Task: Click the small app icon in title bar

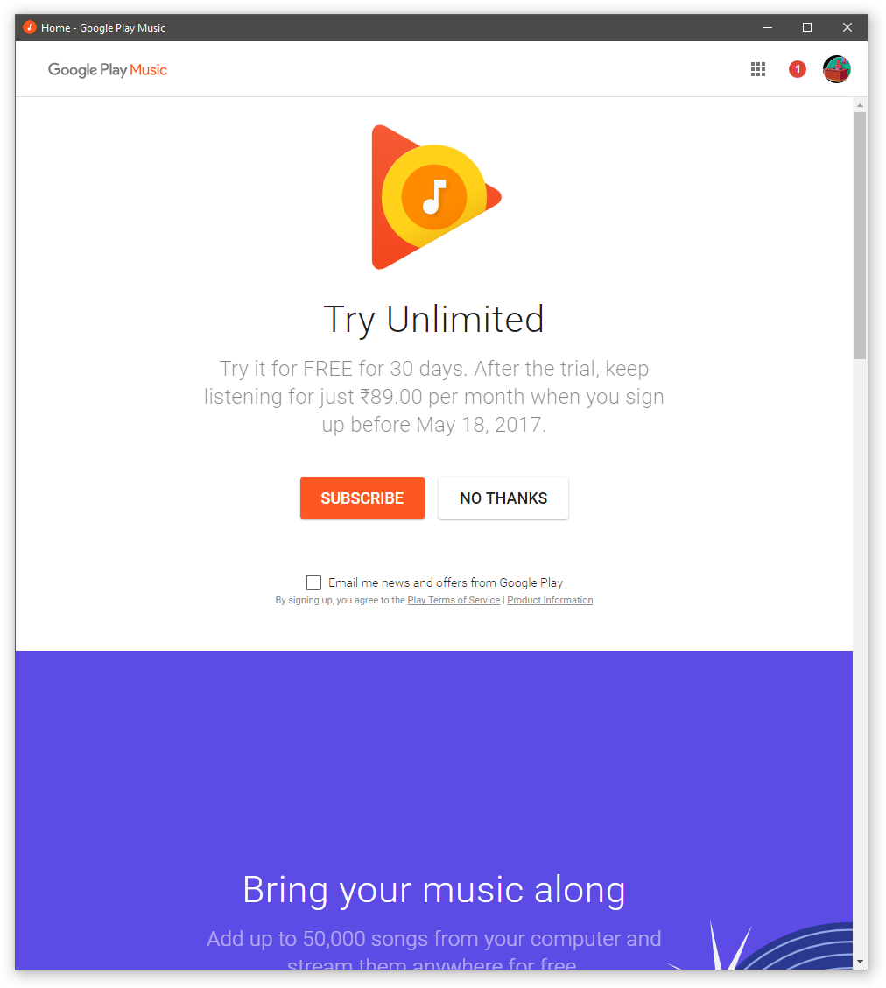Action: coord(29,27)
